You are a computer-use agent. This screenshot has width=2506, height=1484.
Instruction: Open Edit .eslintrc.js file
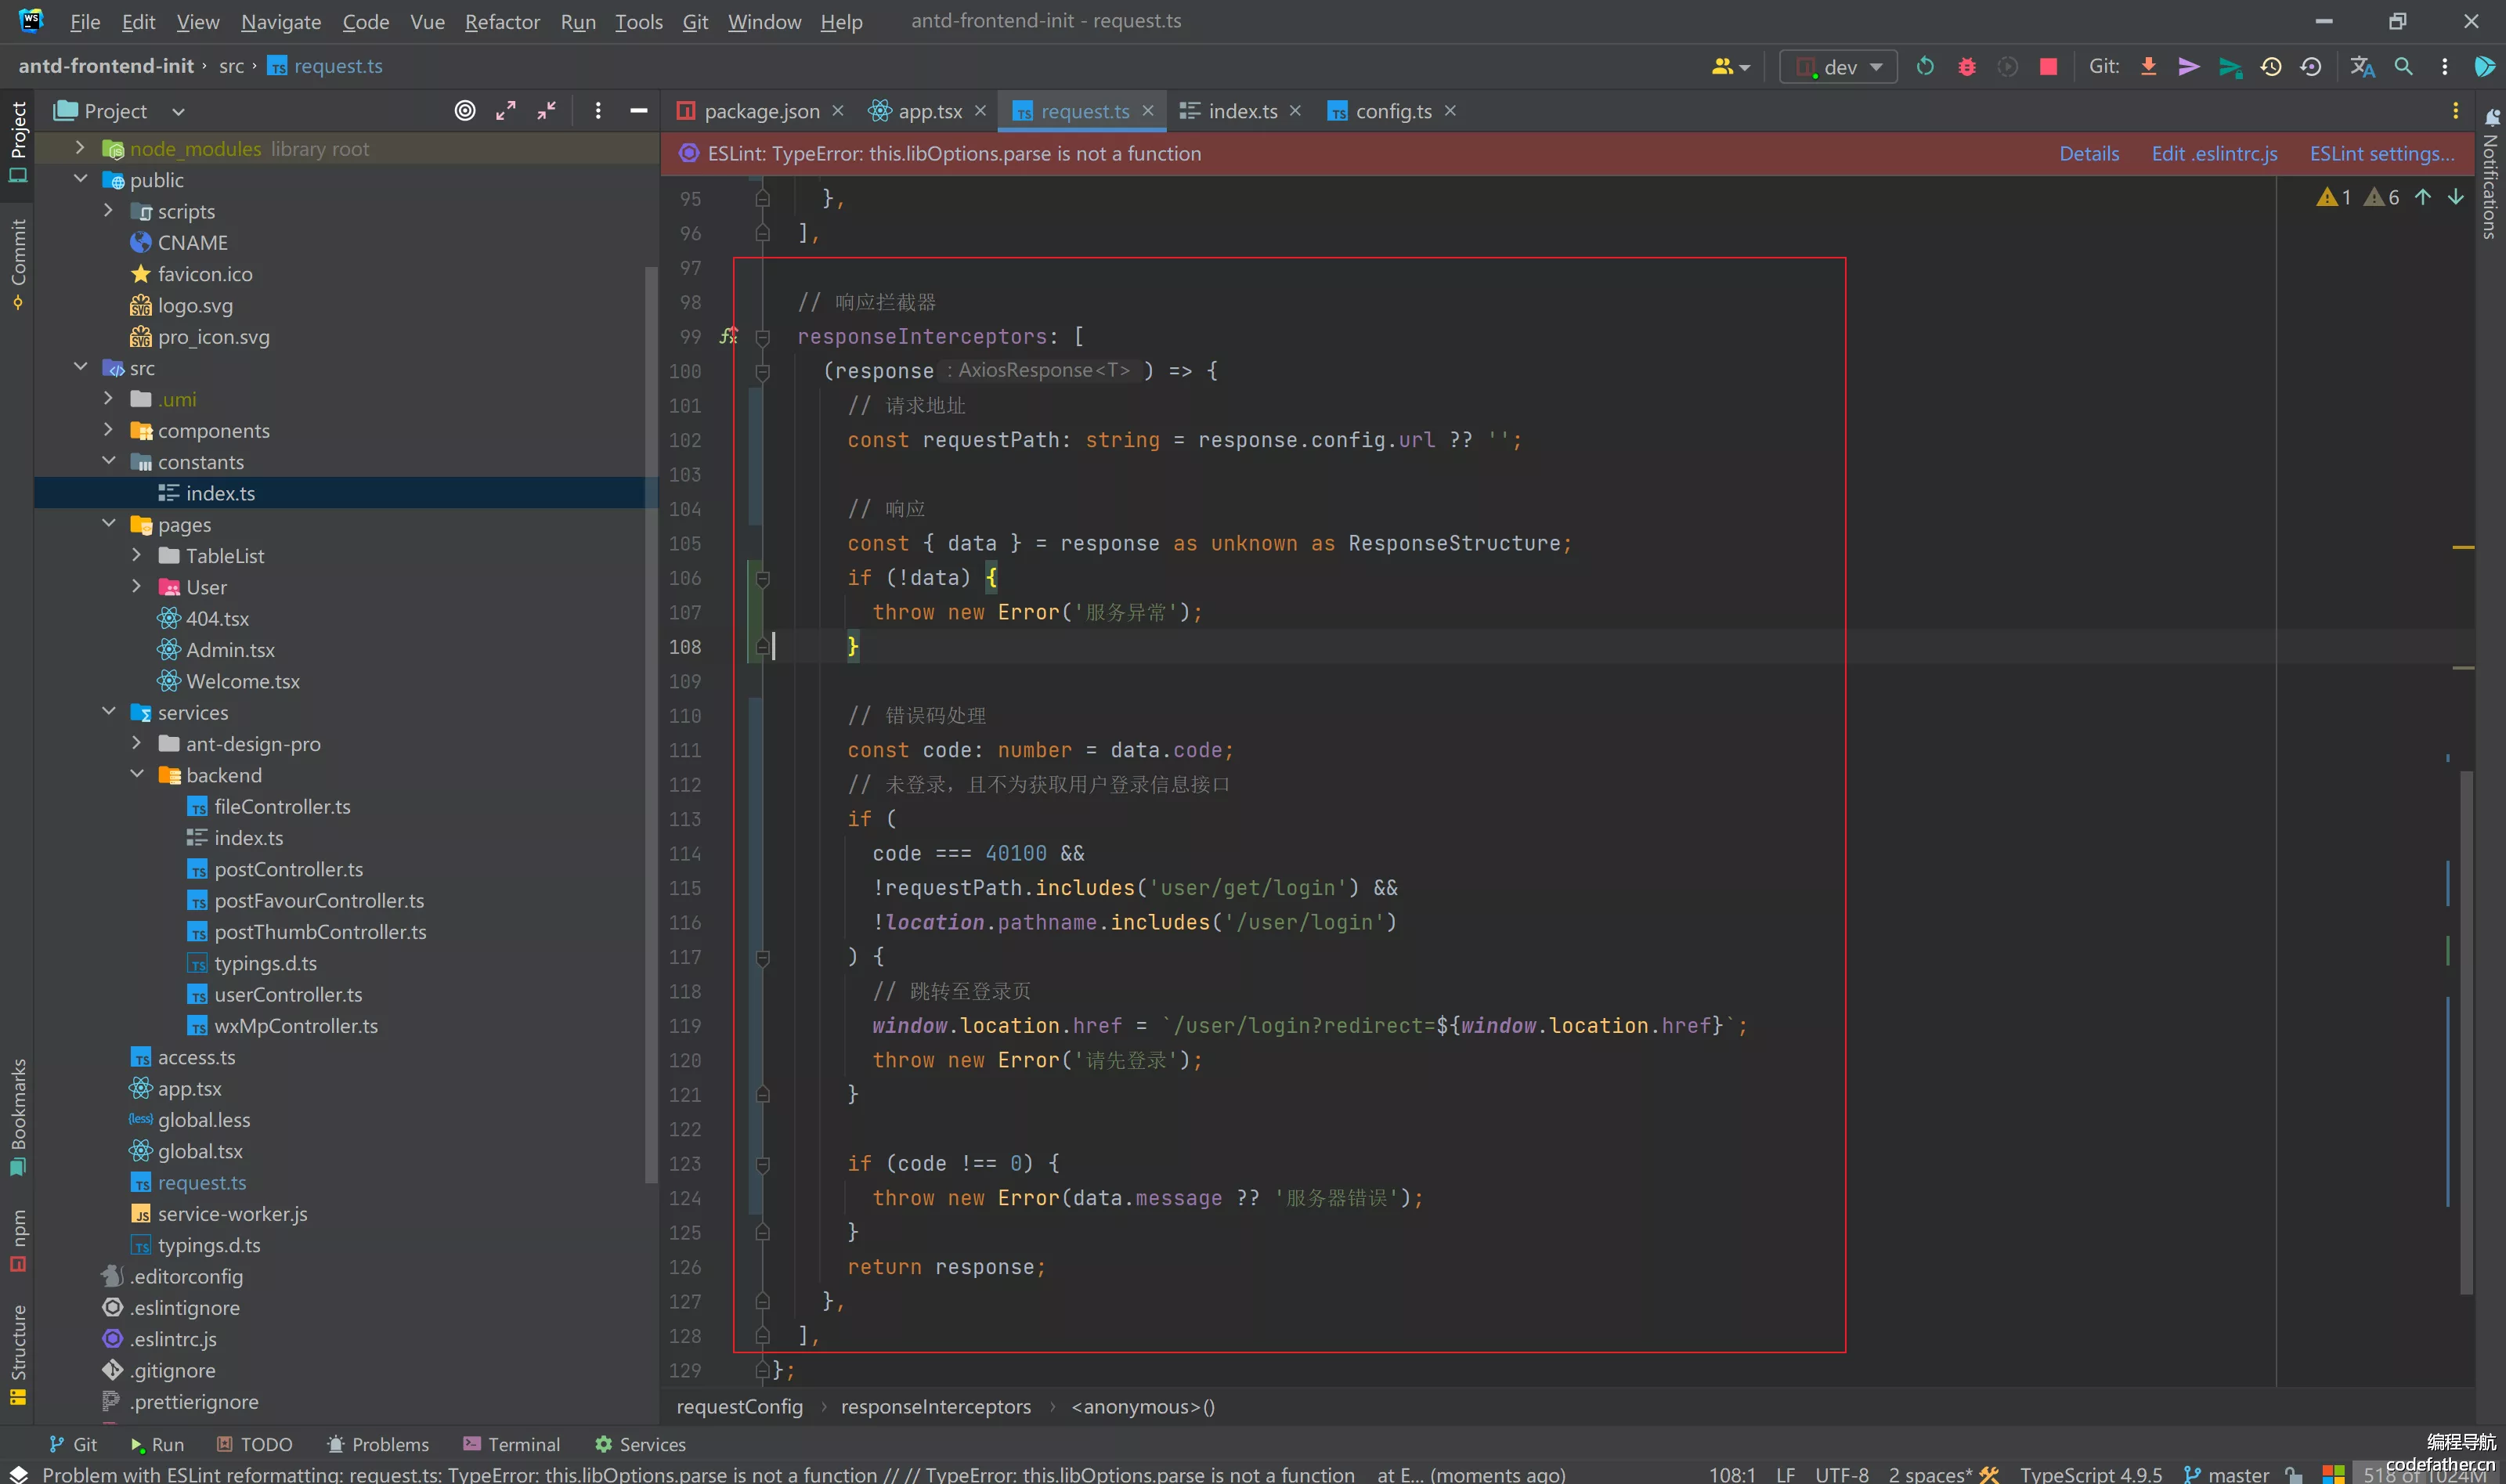coord(2213,152)
